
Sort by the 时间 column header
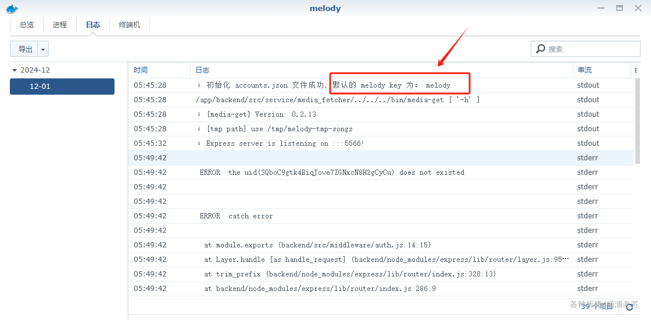[x=159, y=70]
